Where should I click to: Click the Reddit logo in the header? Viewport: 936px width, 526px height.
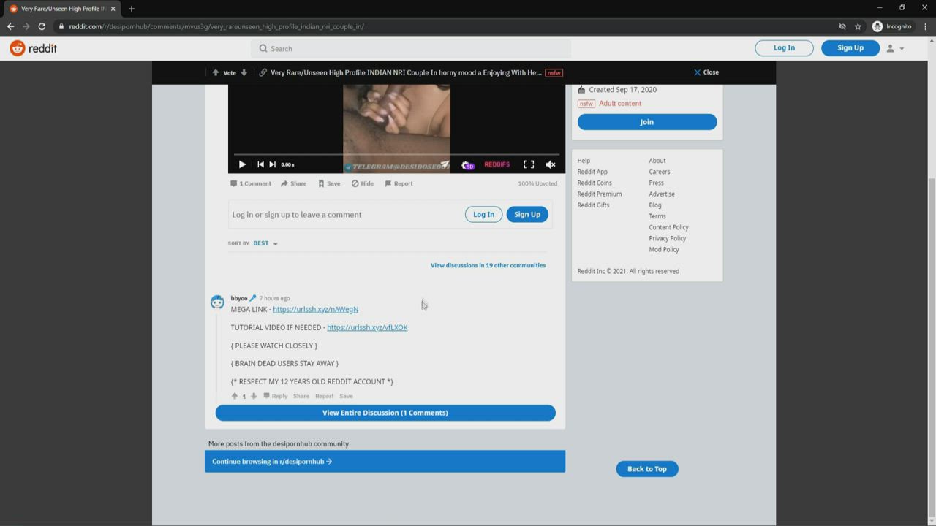tap(33, 48)
